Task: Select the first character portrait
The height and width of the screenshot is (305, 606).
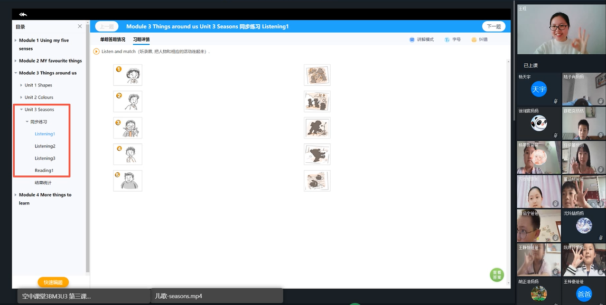Action: [128, 75]
